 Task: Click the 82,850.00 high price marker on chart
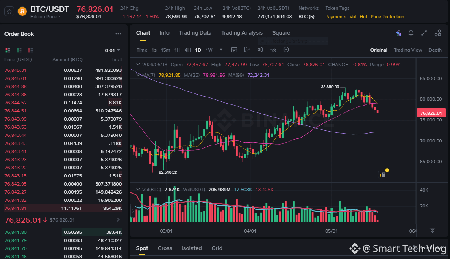click(x=330, y=86)
